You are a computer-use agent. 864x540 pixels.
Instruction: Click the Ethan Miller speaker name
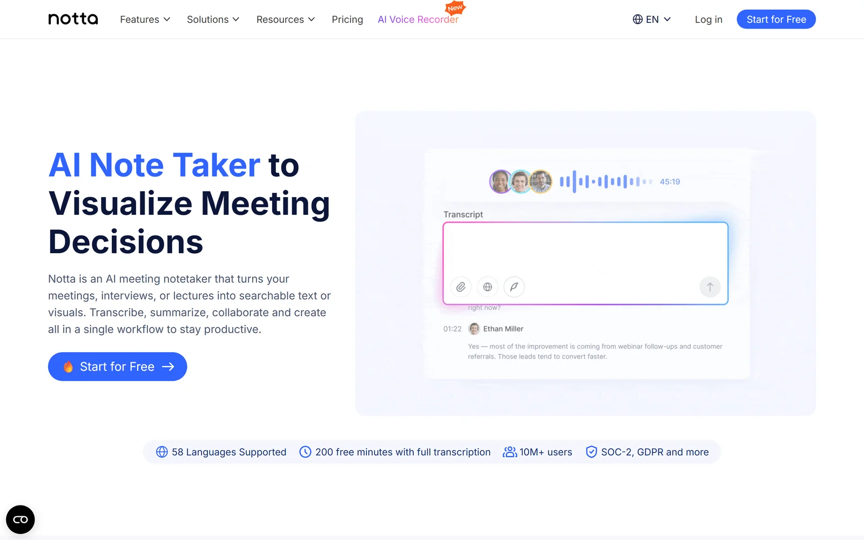coord(503,329)
